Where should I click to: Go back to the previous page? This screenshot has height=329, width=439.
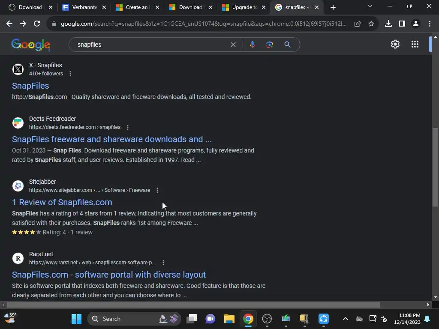9,24
